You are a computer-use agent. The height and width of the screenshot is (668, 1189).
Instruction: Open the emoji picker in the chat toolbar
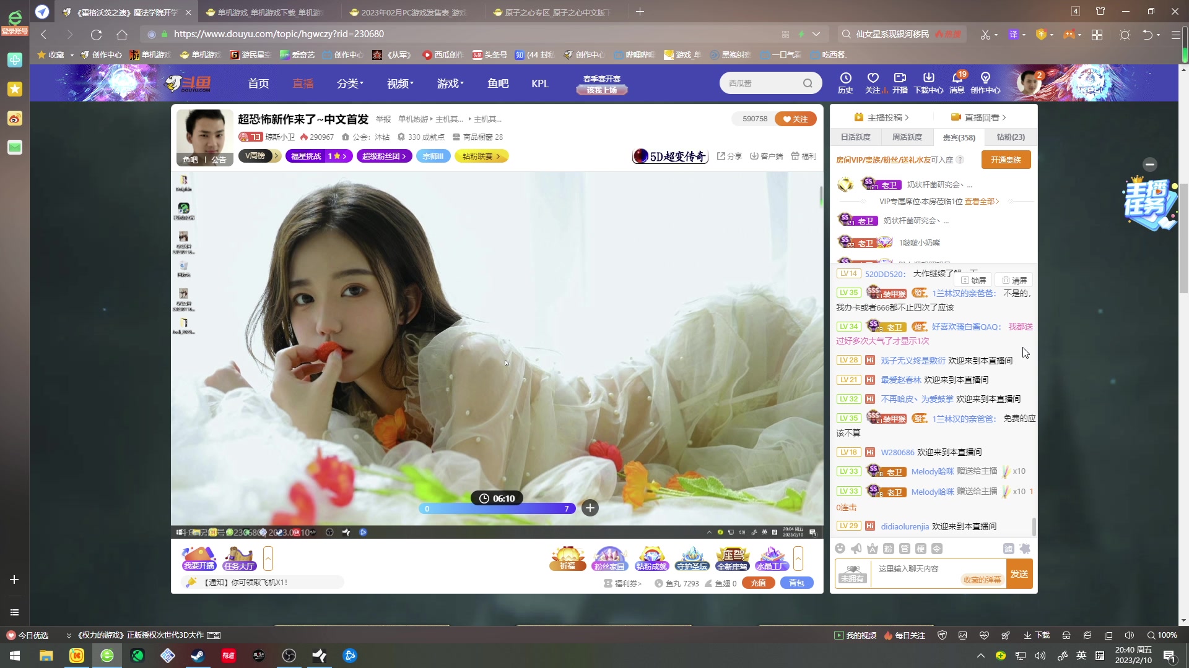840,549
